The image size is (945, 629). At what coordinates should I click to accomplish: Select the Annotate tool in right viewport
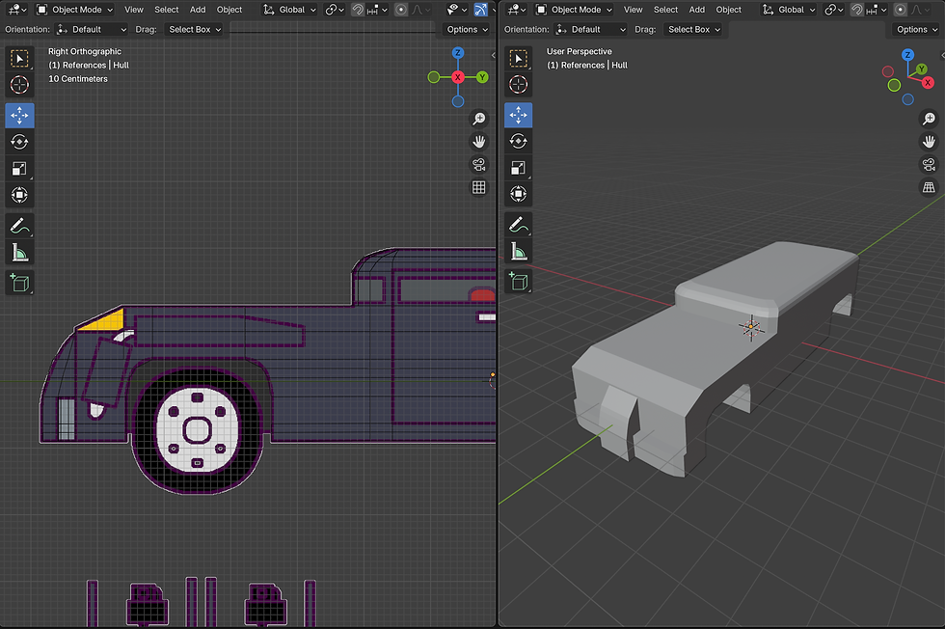click(518, 225)
